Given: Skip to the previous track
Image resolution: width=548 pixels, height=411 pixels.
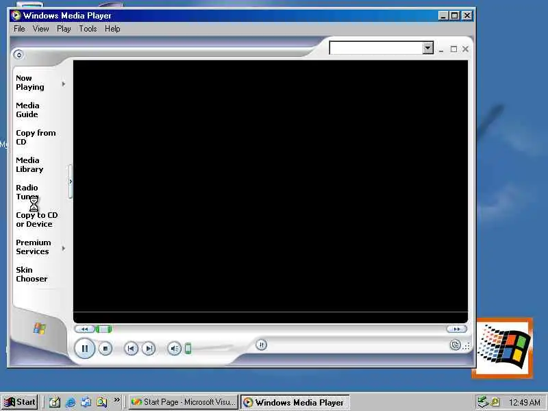Looking at the screenshot, I should pyautogui.click(x=131, y=349).
